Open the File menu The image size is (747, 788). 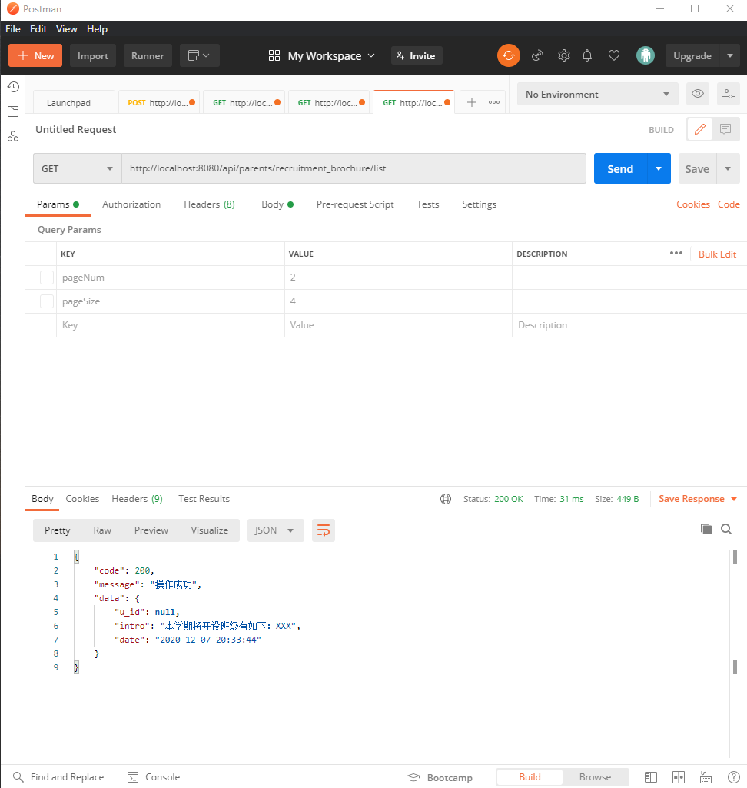tap(12, 29)
